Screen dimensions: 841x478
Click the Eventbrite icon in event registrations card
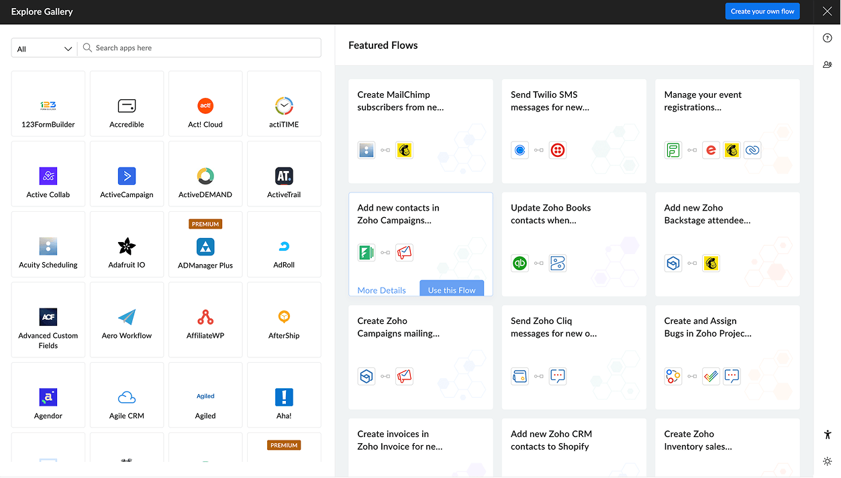point(711,150)
